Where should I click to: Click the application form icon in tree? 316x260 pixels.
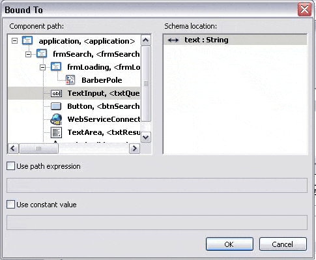27,40
